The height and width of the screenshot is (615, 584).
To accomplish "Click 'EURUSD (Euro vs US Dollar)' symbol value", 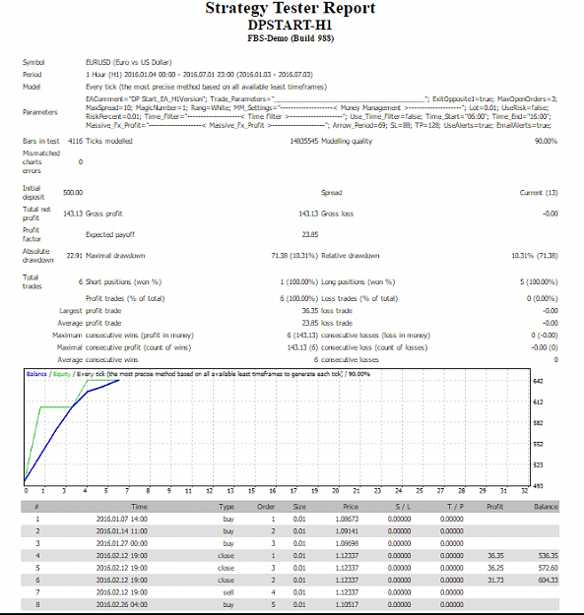I will 128,62.
